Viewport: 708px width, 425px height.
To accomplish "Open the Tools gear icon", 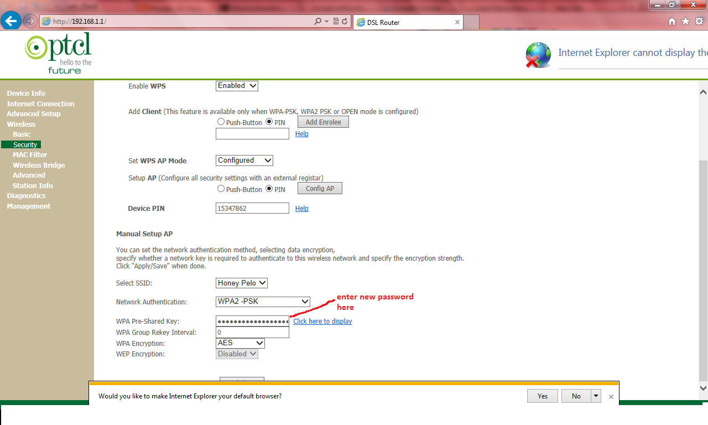I will pyautogui.click(x=699, y=20).
